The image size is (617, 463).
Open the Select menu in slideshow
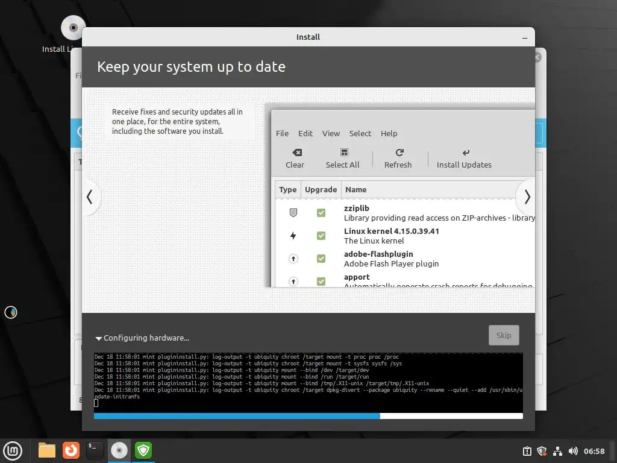click(x=360, y=133)
